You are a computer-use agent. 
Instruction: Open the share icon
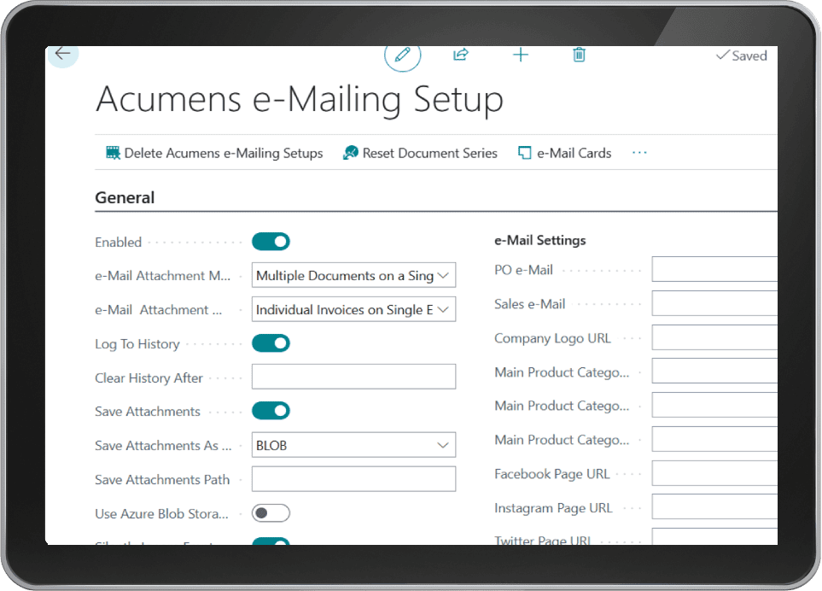tap(461, 55)
